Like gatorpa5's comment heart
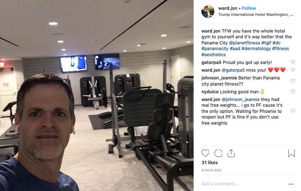Screen dimensions: 301x191 click(293, 62)
